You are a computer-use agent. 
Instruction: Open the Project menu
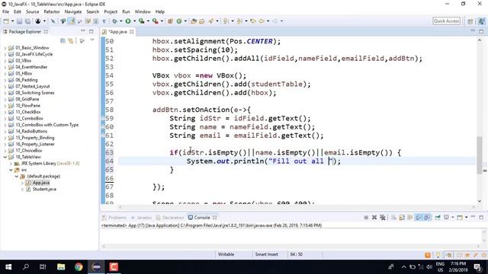click(111, 12)
